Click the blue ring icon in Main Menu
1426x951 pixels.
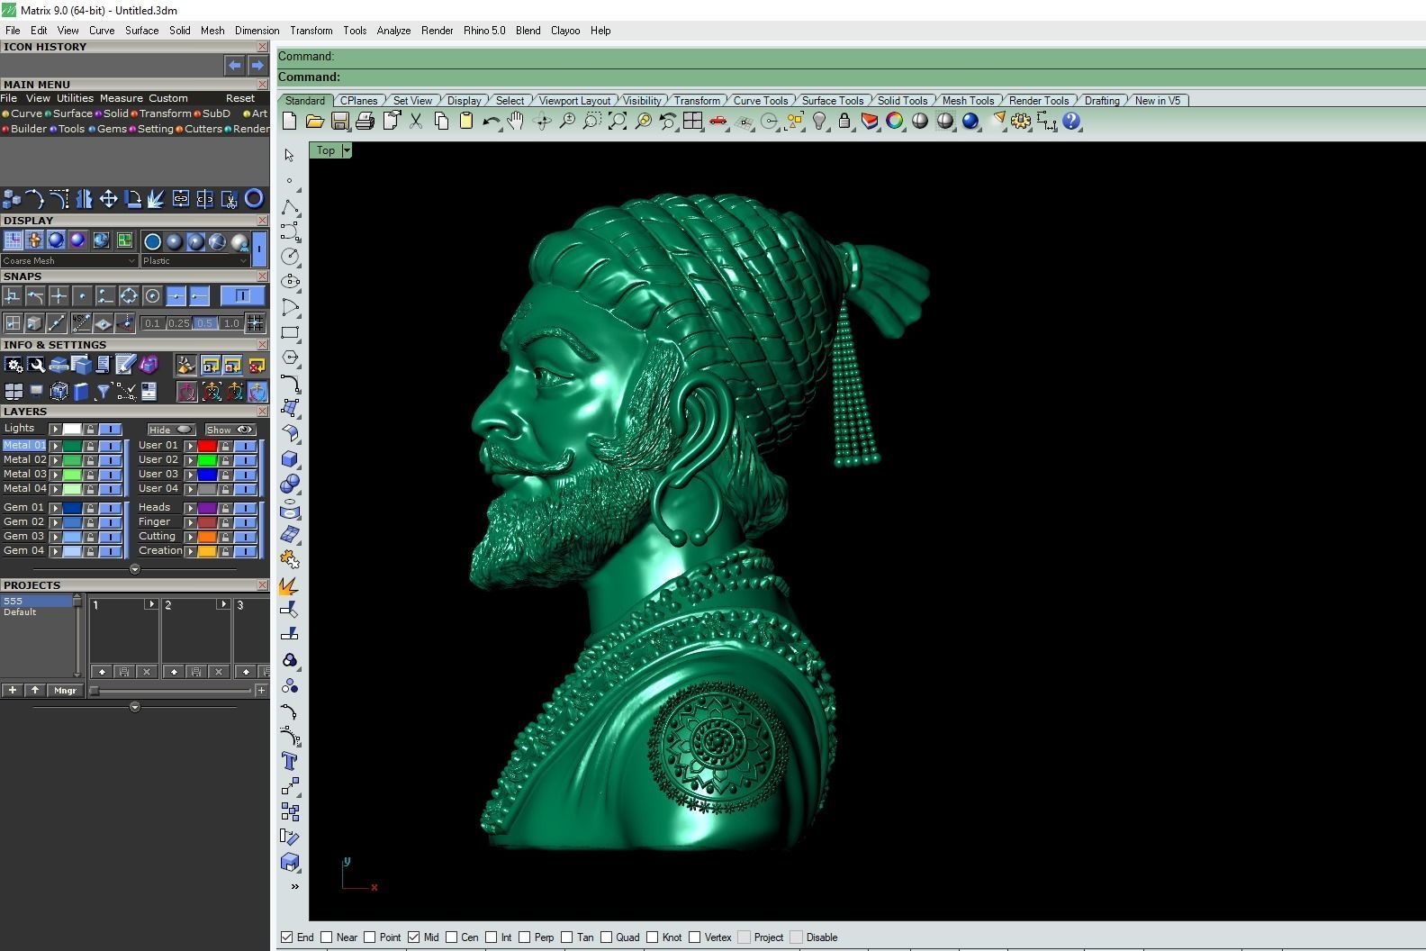pyautogui.click(x=254, y=199)
